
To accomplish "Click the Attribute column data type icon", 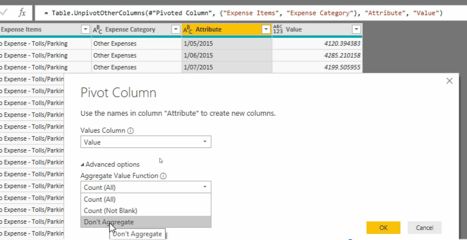I will point(188,30).
